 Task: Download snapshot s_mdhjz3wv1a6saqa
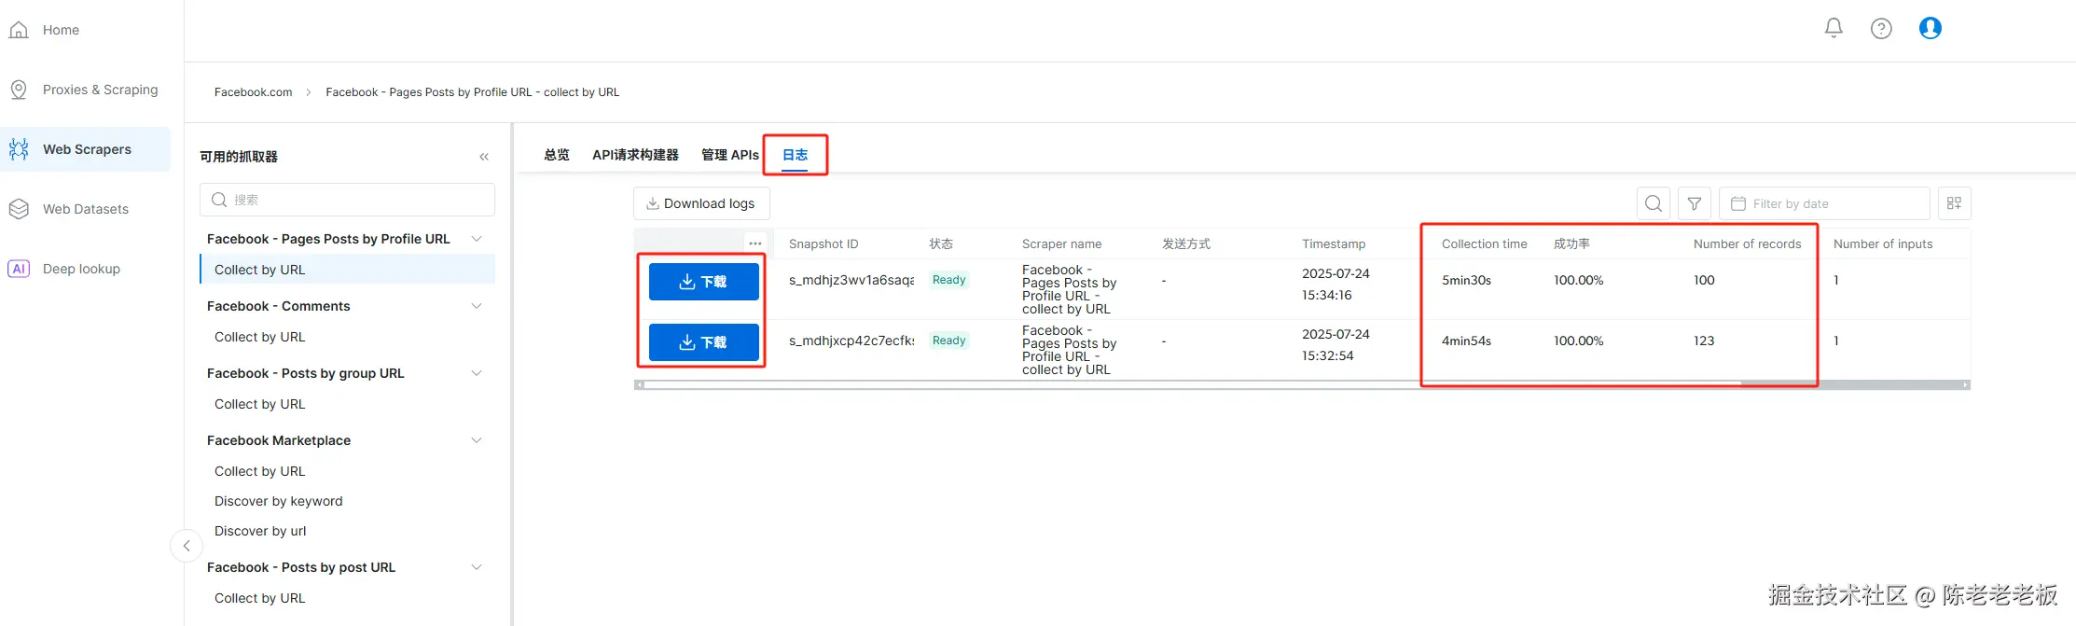[704, 282]
